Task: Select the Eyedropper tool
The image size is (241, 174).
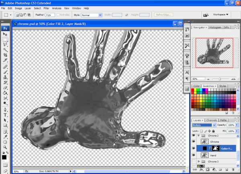Action: click(5, 137)
